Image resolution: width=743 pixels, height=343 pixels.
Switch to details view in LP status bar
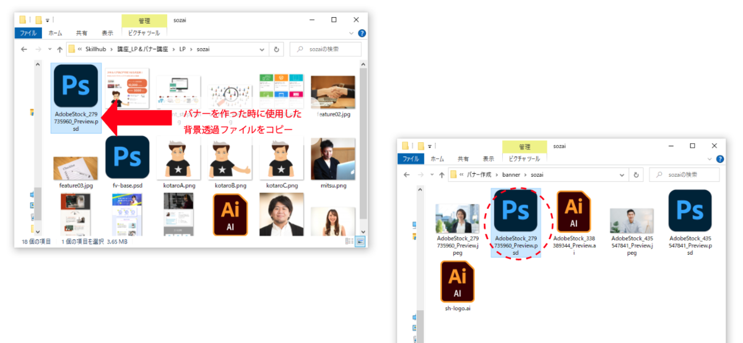click(x=349, y=241)
